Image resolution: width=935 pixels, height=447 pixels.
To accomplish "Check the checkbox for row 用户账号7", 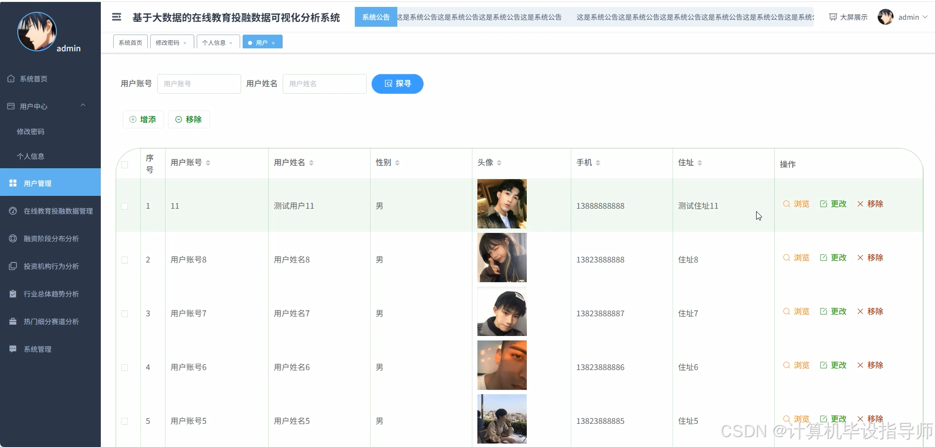I will (x=125, y=314).
